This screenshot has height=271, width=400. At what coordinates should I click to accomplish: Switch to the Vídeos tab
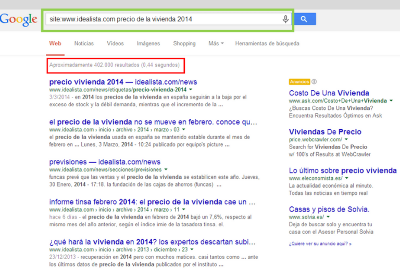115,43
